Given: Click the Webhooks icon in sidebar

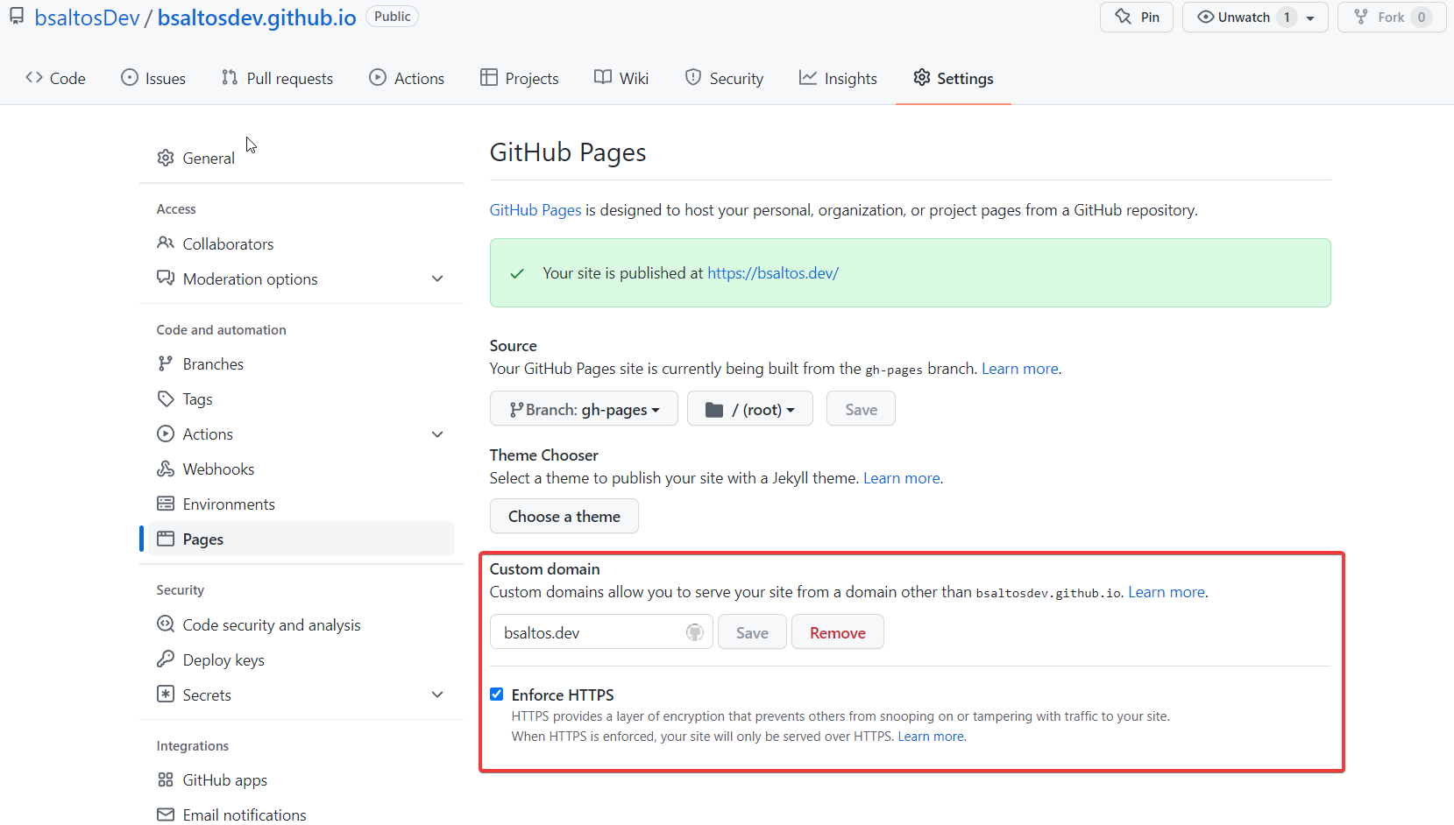Looking at the screenshot, I should 166,469.
